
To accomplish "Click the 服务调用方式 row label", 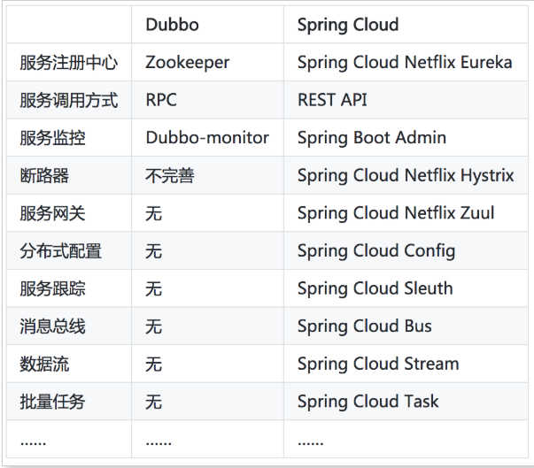I will pos(68,100).
